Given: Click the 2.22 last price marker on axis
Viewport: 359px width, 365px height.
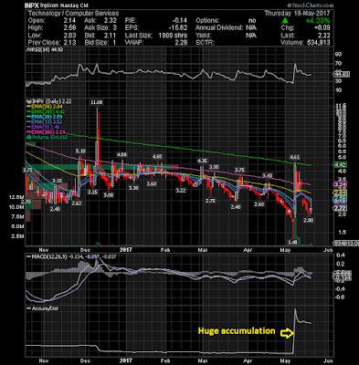Looking at the screenshot, I should coord(341,208).
